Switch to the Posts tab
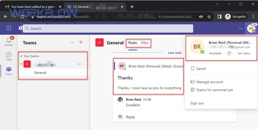 pos(132,43)
